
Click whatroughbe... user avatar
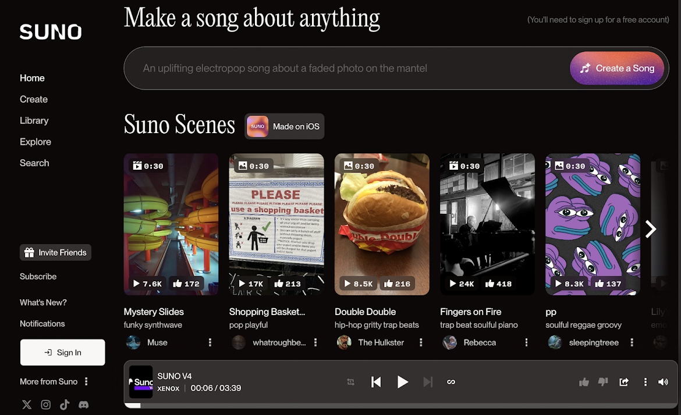pyautogui.click(x=239, y=342)
